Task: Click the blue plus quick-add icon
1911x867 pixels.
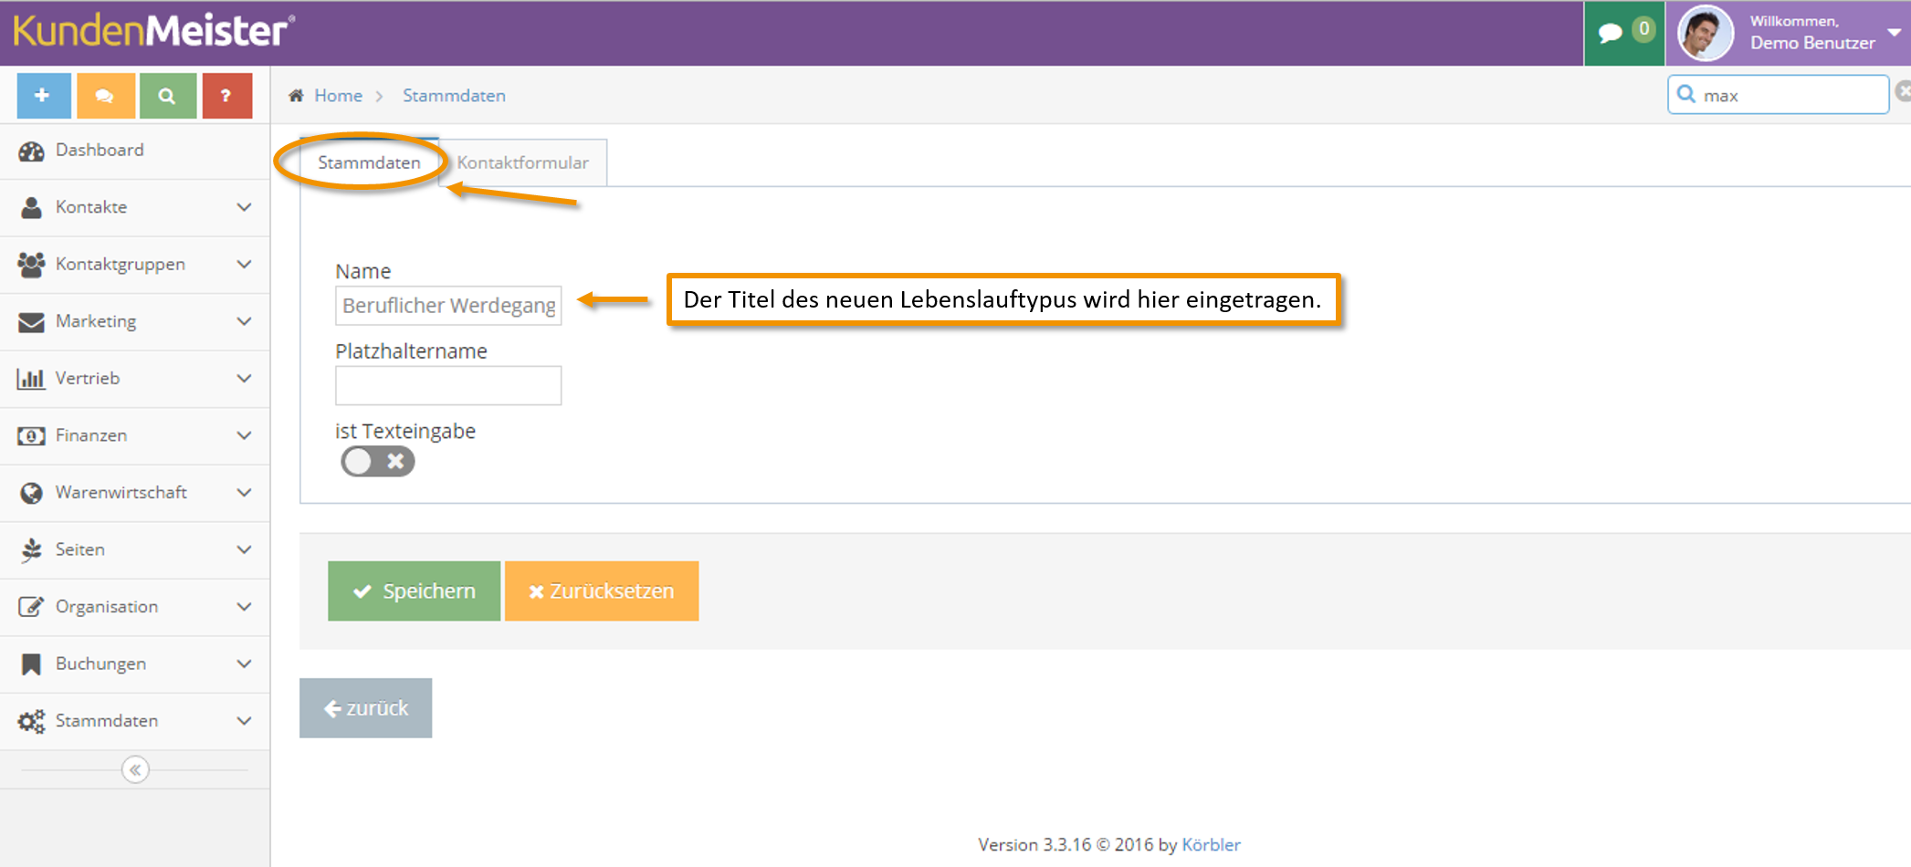Action: [43, 96]
